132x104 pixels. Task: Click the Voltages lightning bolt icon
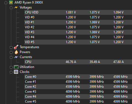pos(16,7)
